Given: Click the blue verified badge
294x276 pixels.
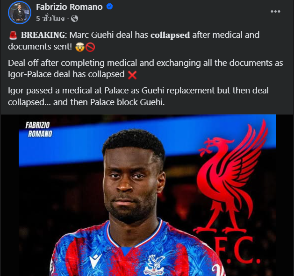Looking at the screenshot, I should pyautogui.click(x=109, y=7).
